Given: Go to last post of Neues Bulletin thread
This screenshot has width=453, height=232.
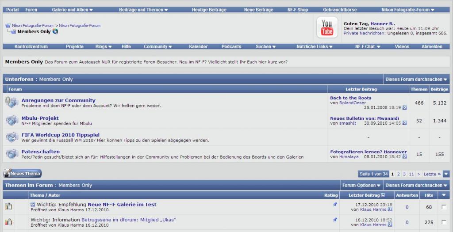Looking at the screenshot, I should point(404,123).
